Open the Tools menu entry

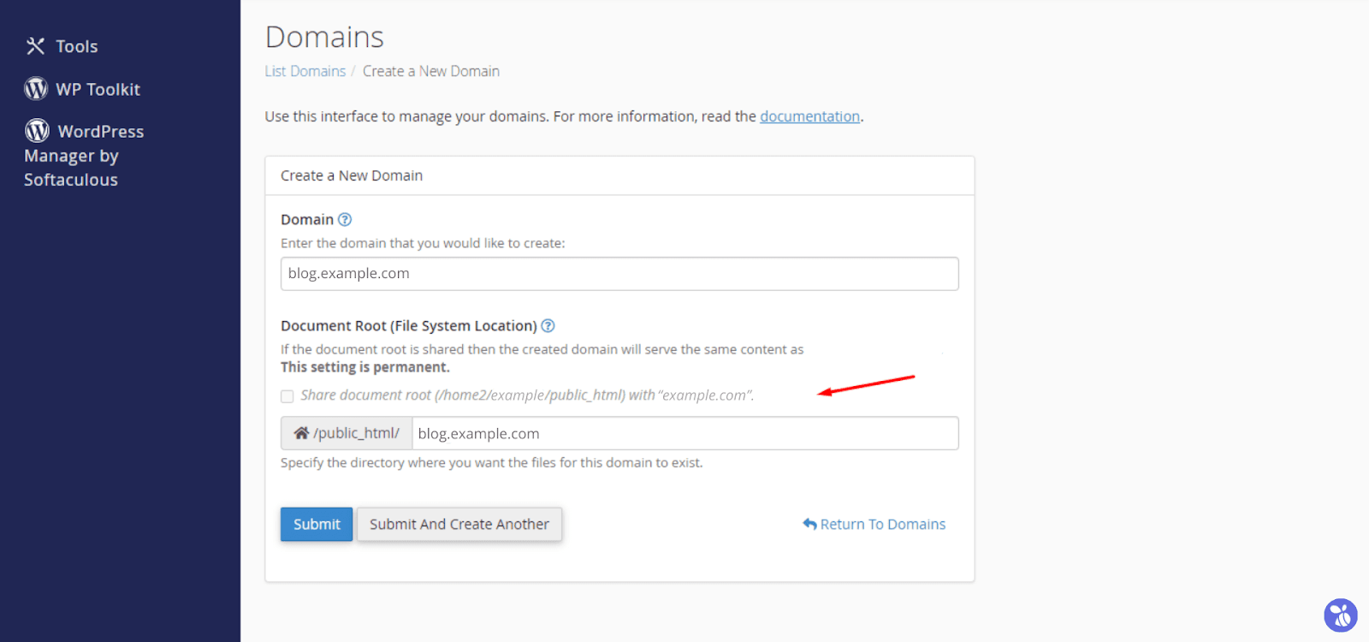(77, 46)
